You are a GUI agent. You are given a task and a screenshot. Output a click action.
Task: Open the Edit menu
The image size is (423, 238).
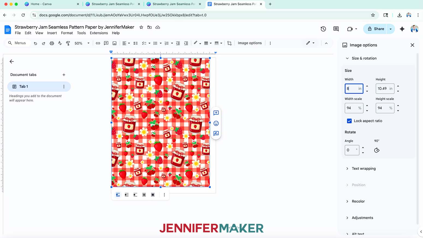28,33
